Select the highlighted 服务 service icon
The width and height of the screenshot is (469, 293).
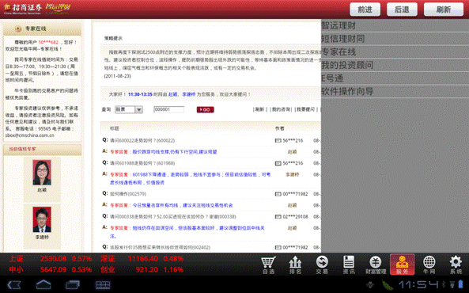403,264
